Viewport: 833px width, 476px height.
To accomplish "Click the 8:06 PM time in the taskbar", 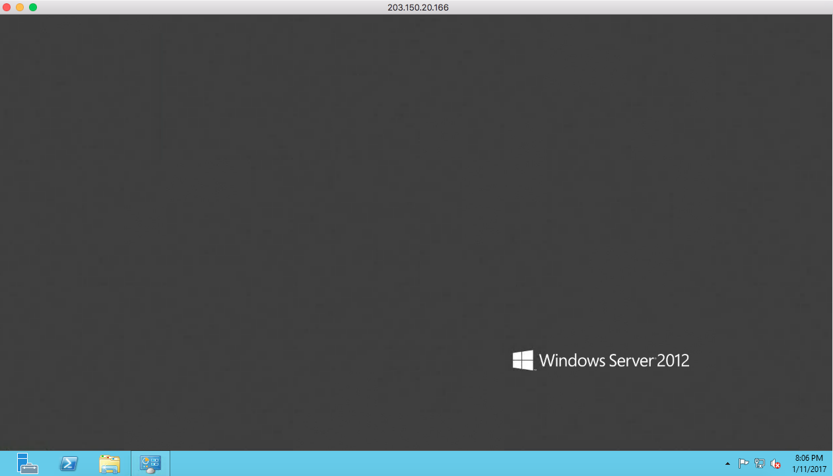I will coord(809,458).
